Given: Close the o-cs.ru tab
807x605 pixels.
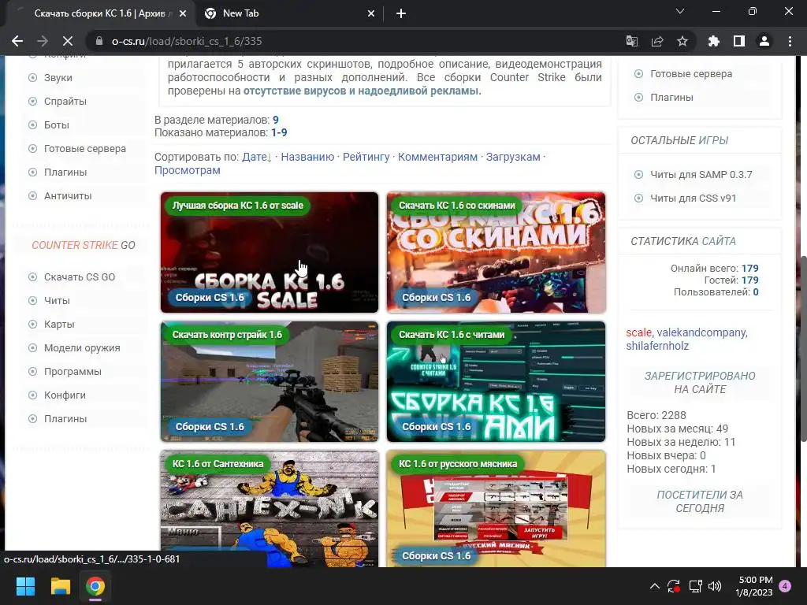Looking at the screenshot, I should tap(183, 14).
